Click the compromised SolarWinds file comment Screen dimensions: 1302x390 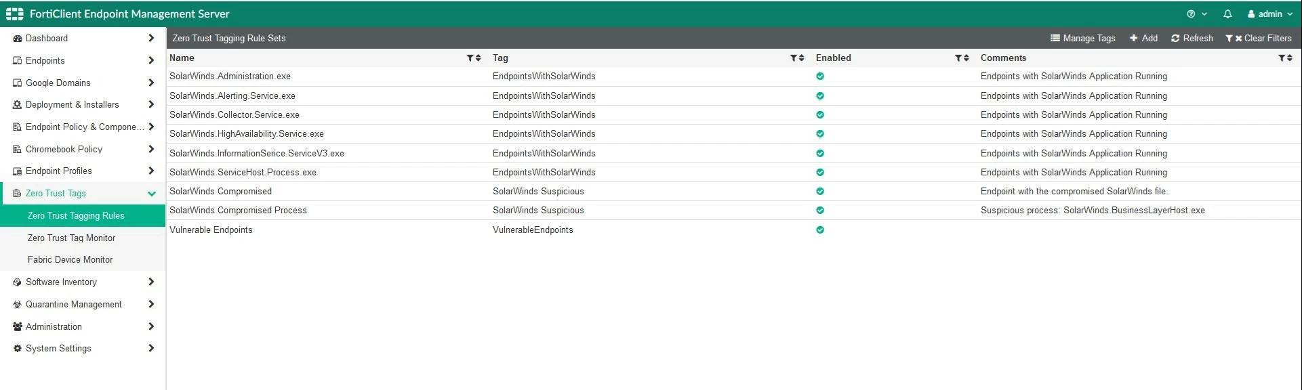tap(1074, 192)
